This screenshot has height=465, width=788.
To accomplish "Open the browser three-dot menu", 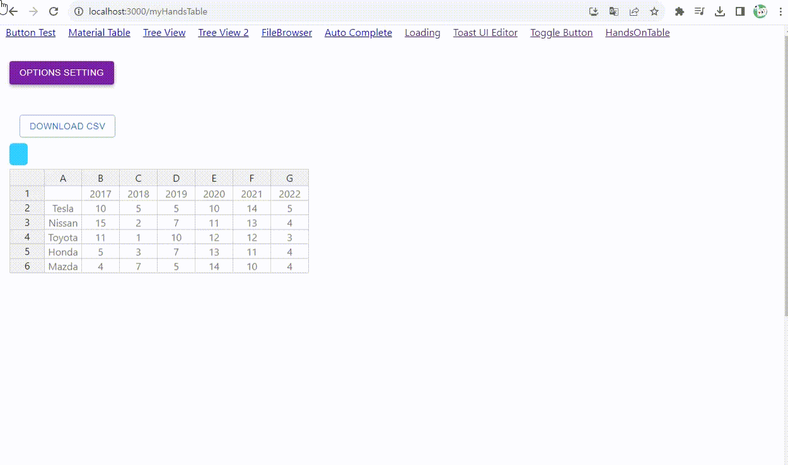I will click(x=780, y=11).
